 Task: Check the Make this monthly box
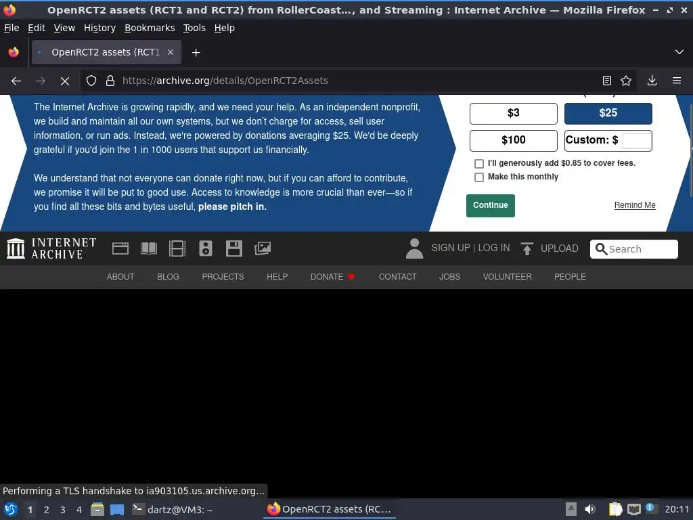[479, 177]
